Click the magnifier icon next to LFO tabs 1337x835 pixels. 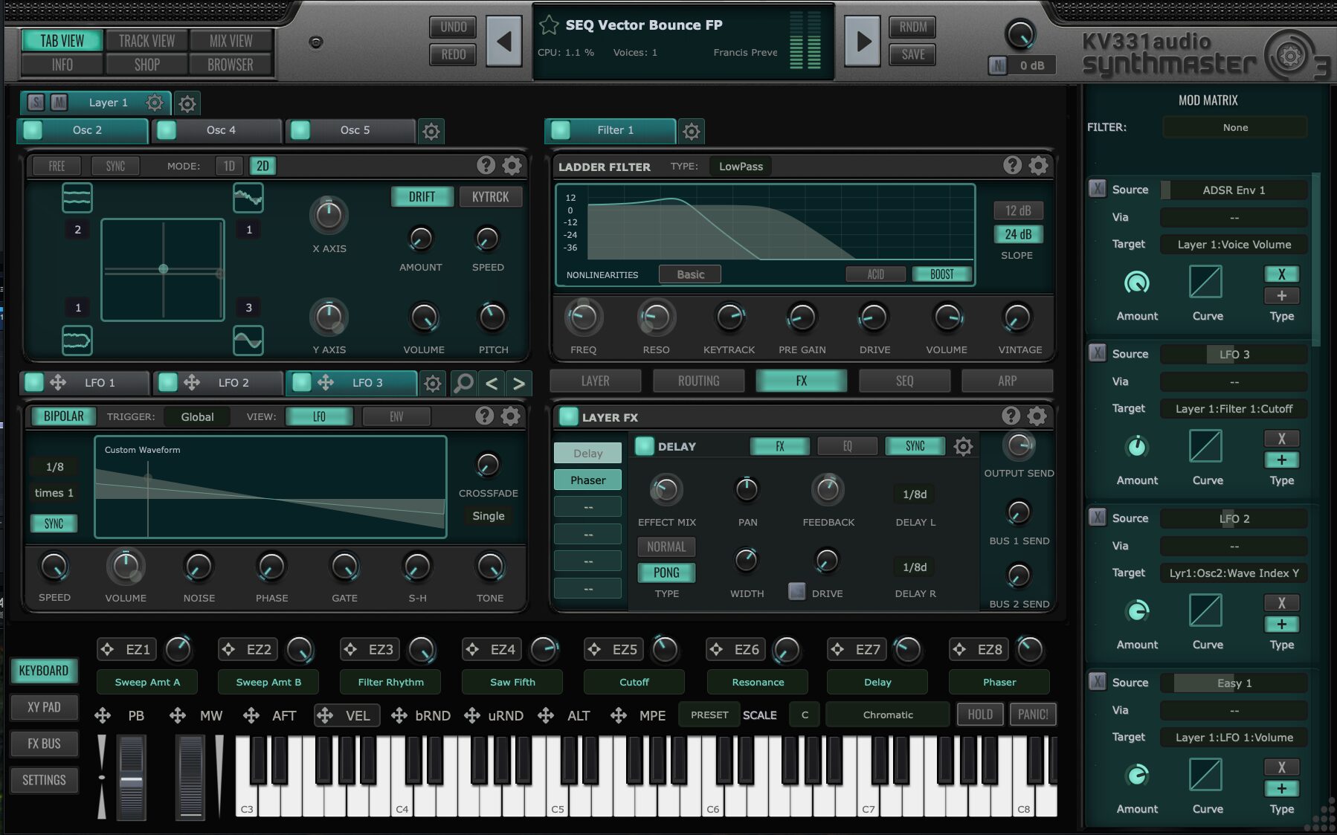click(x=463, y=383)
